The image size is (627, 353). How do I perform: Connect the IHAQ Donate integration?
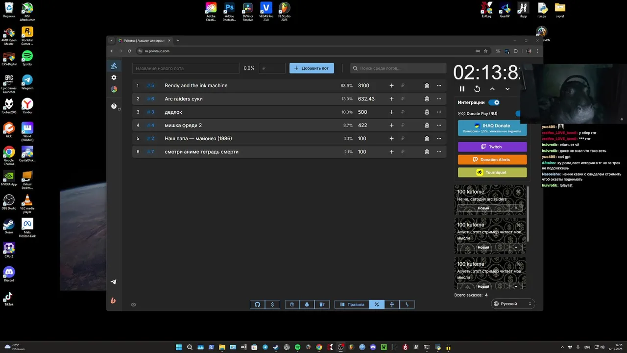pyautogui.click(x=492, y=128)
